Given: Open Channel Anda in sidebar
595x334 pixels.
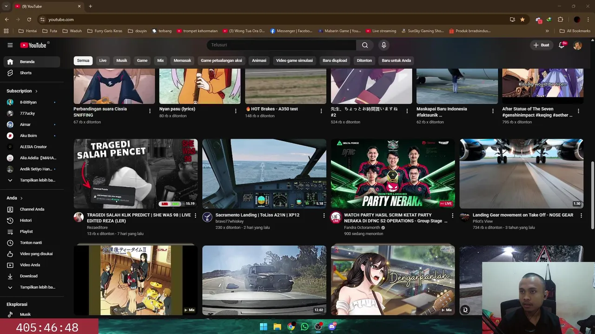Looking at the screenshot, I should [32, 209].
